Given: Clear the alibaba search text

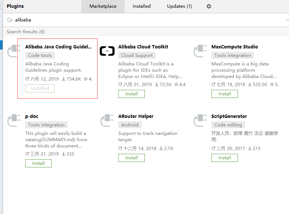Looking at the screenshot, I should pyautogui.click(x=287, y=20).
